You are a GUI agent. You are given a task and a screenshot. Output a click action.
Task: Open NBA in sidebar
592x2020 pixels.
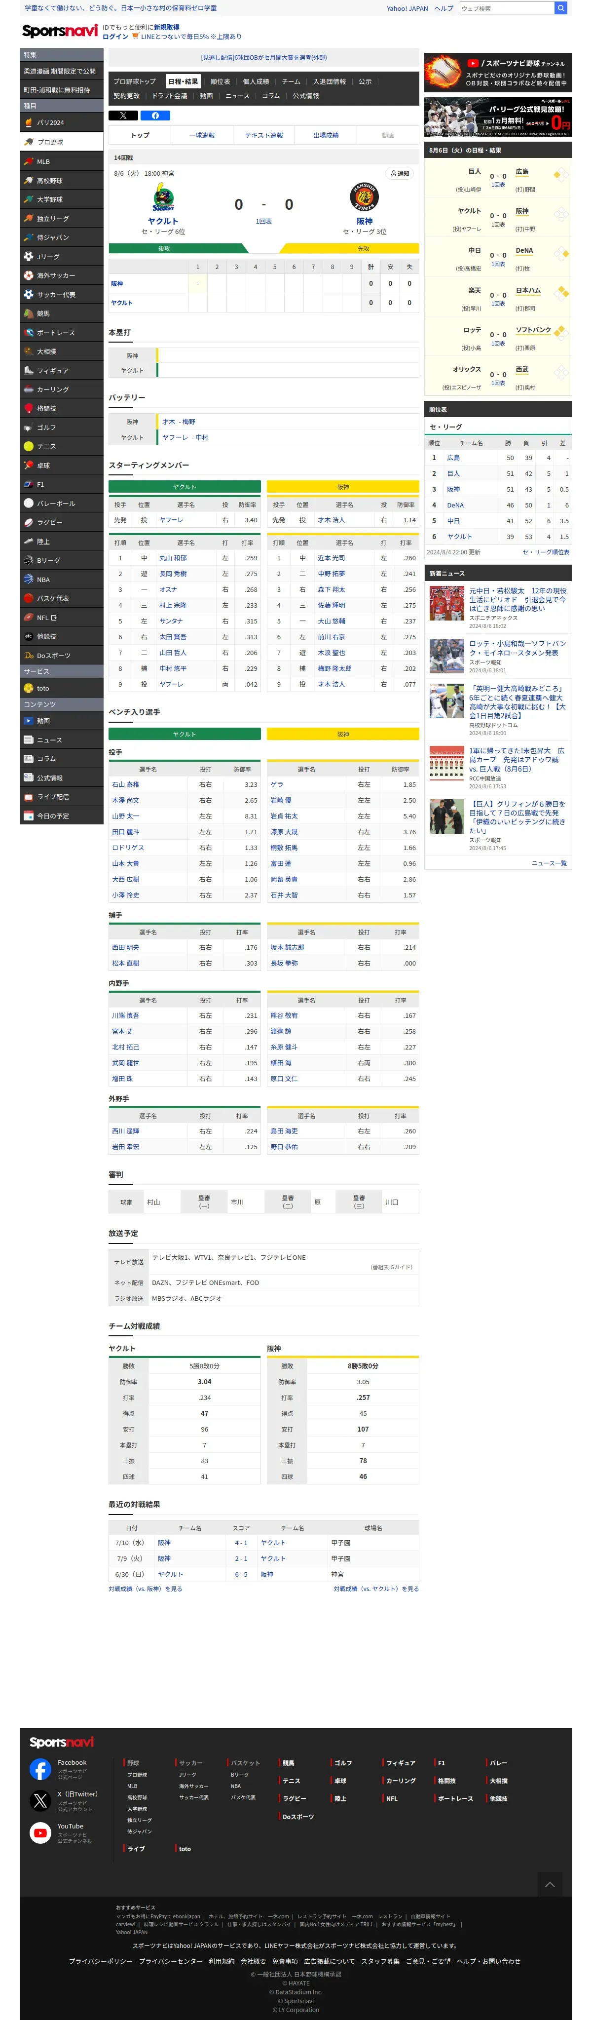point(61,580)
